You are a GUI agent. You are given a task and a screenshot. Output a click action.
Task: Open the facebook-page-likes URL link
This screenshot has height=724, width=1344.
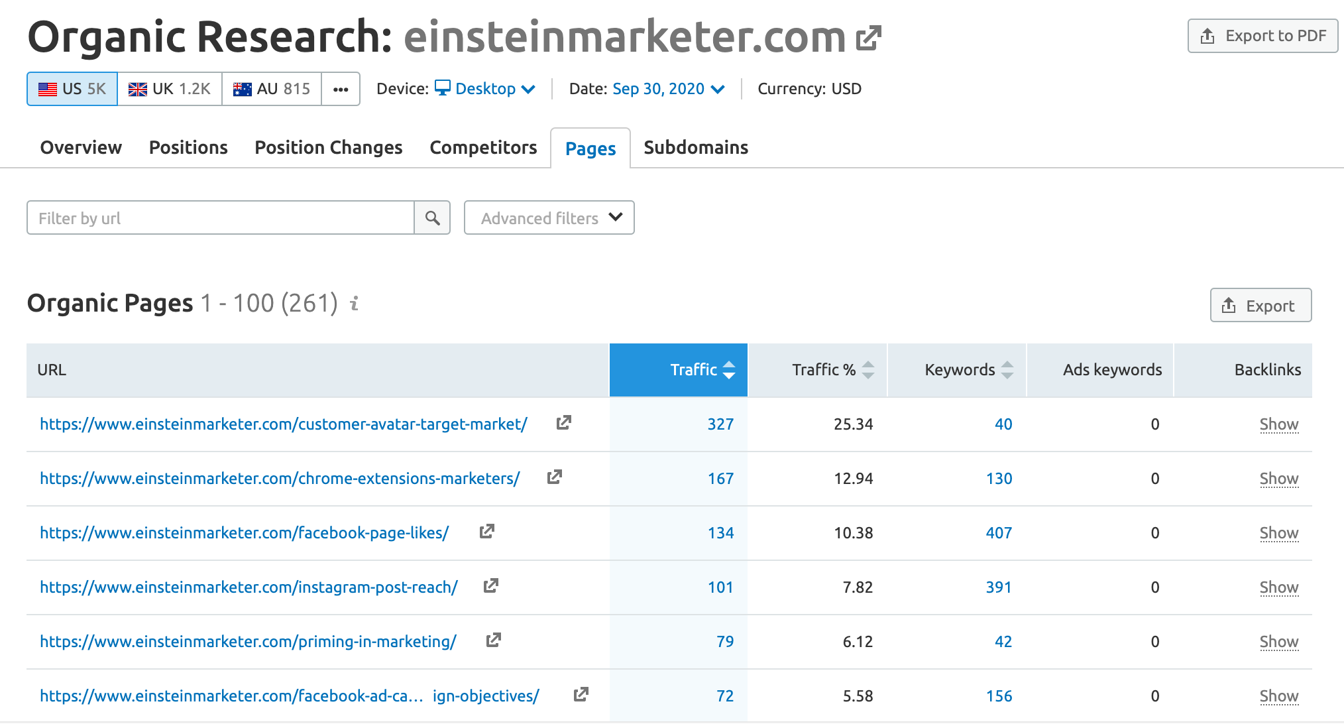coord(245,532)
